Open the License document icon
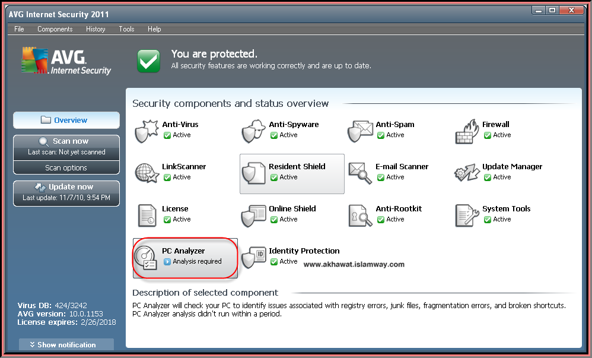 pos(147,216)
